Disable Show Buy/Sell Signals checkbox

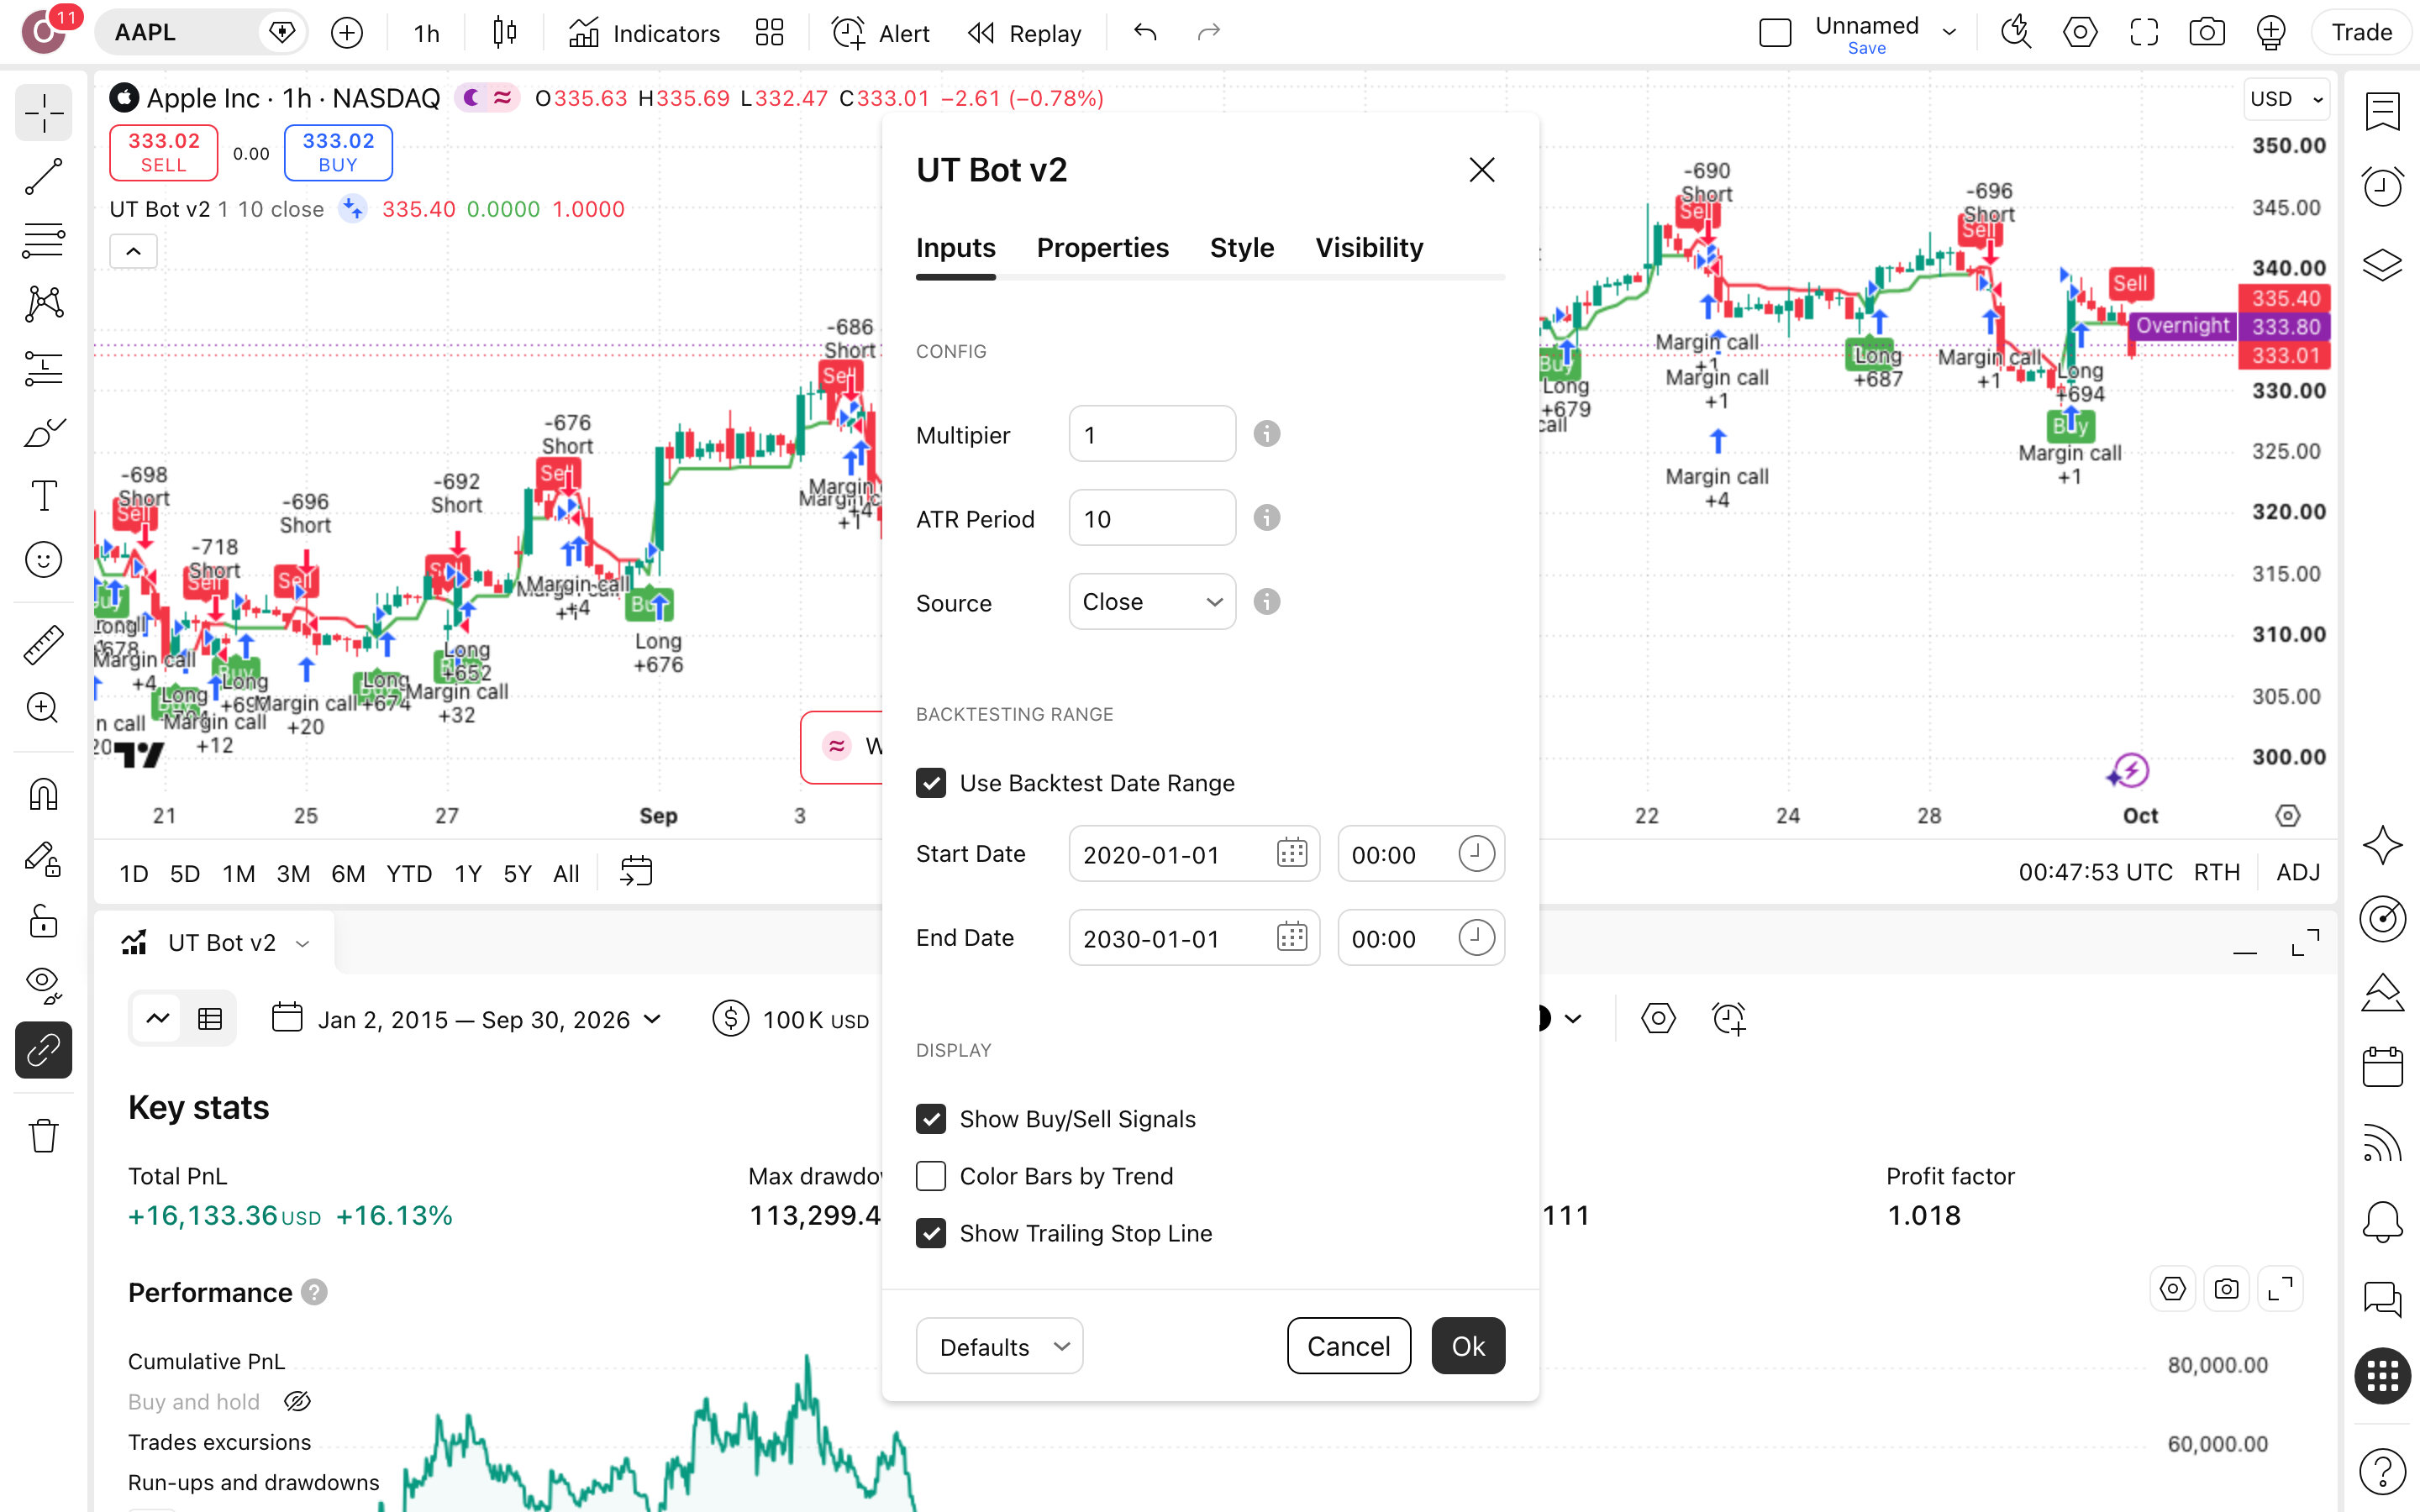tap(931, 1119)
